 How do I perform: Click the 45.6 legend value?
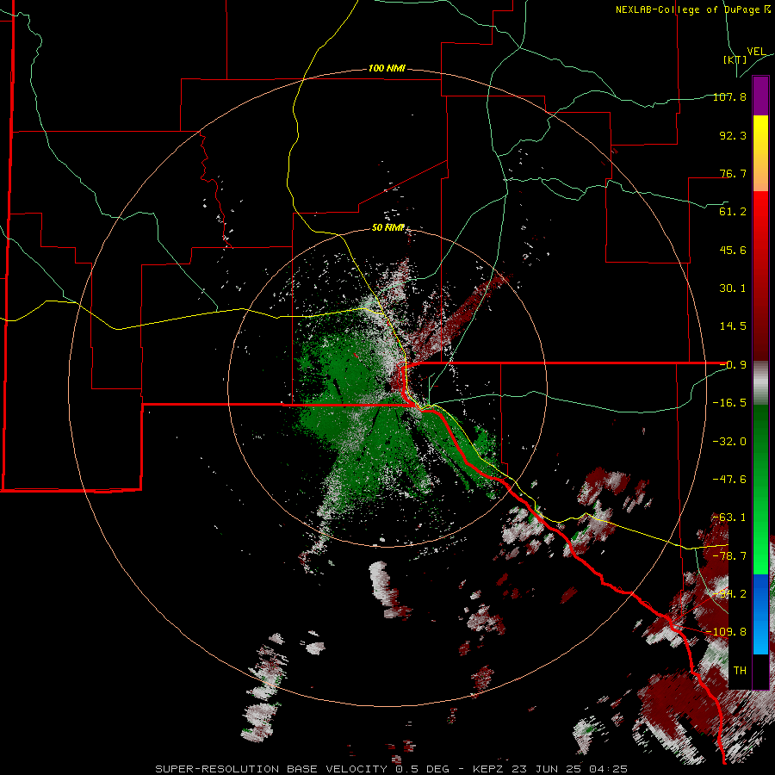click(733, 250)
